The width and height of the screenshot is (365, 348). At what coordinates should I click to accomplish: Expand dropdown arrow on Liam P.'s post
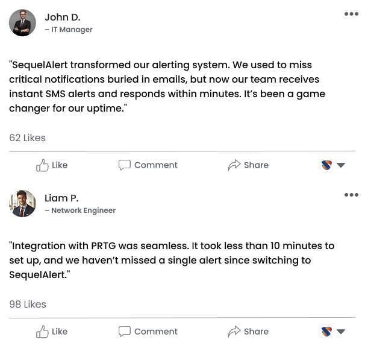(x=341, y=332)
